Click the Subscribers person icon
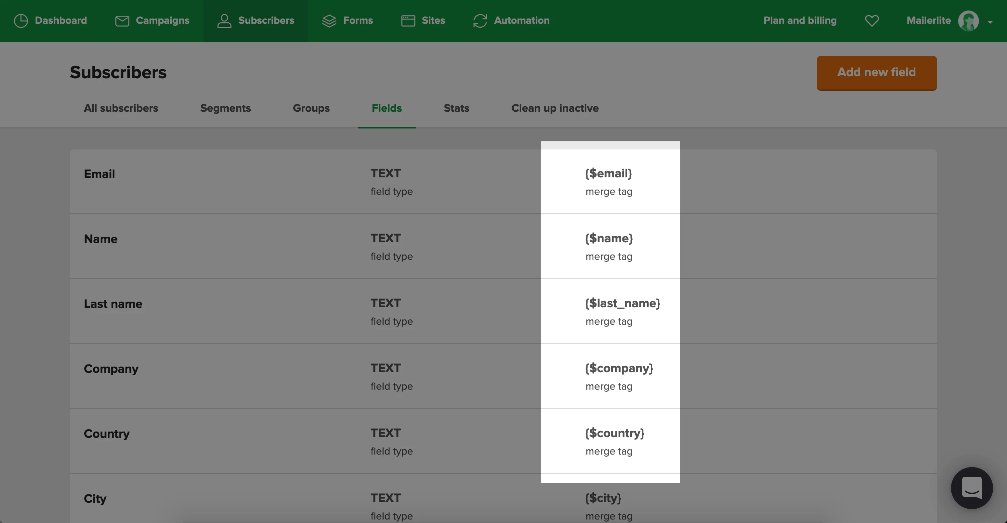Image resolution: width=1007 pixels, height=523 pixels. 224,21
